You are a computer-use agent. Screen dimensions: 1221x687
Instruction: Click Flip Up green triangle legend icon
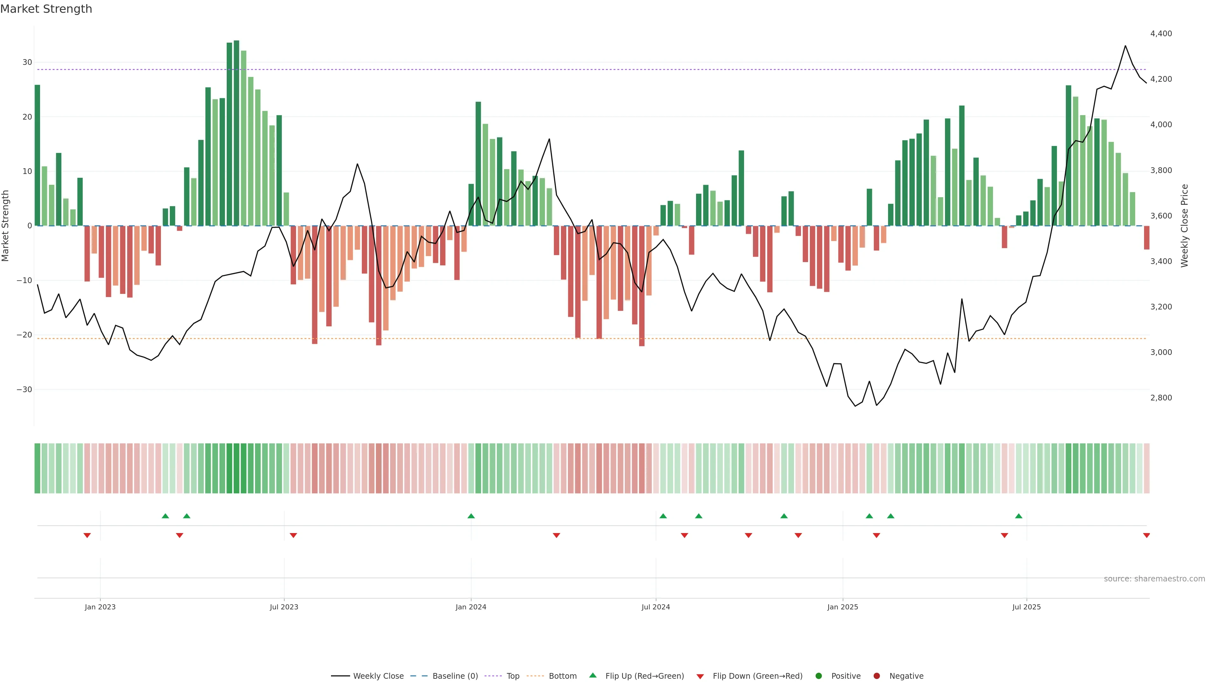[x=592, y=675]
